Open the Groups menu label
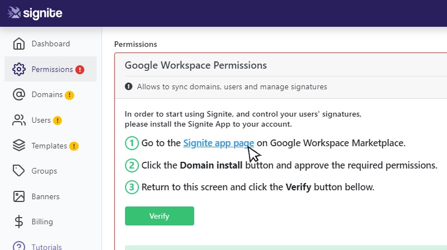Viewport: 447px width, 250px height. point(44,171)
